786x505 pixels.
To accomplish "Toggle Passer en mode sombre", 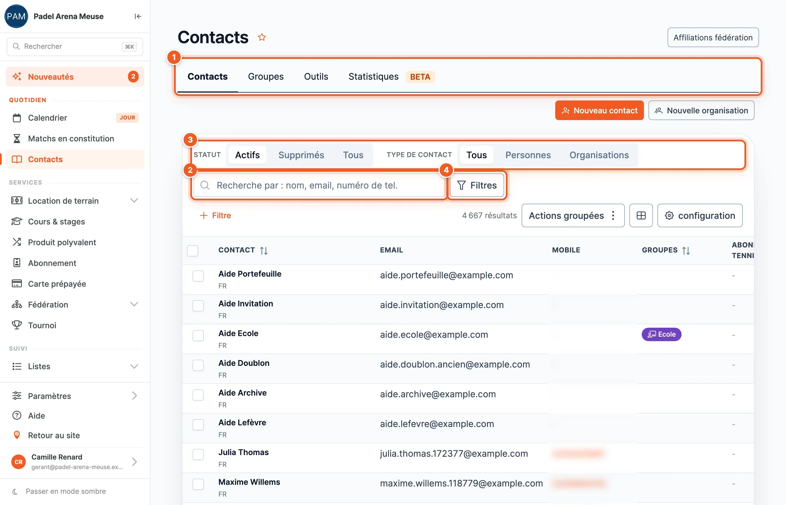I will click(x=66, y=491).
